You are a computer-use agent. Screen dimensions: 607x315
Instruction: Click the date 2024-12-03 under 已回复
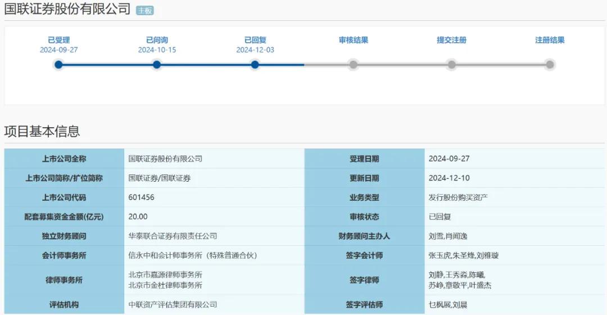[x=255, y=50]
